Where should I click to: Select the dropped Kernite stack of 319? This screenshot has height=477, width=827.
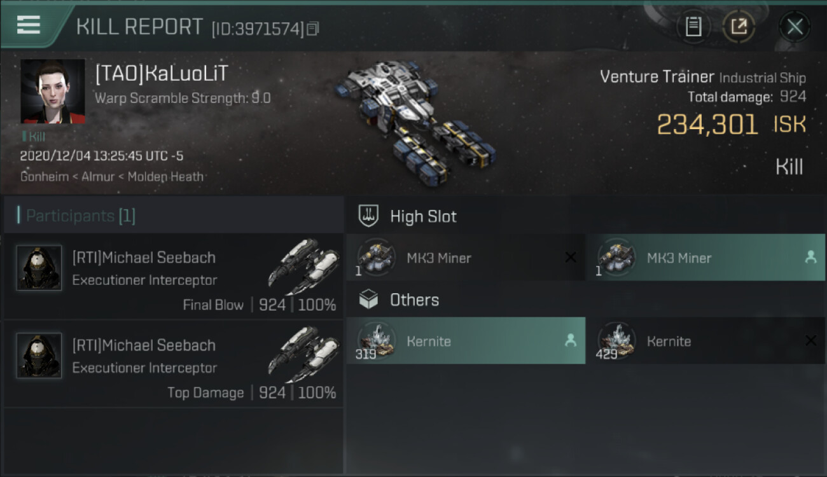click(x=466, y=341)
